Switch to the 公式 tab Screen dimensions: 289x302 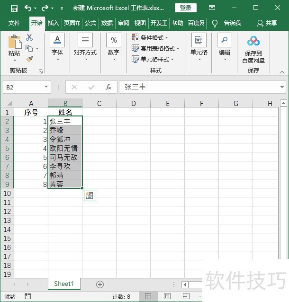[90, 23]
